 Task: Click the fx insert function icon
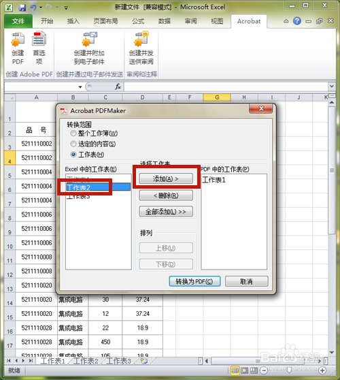tap(118, 86)
